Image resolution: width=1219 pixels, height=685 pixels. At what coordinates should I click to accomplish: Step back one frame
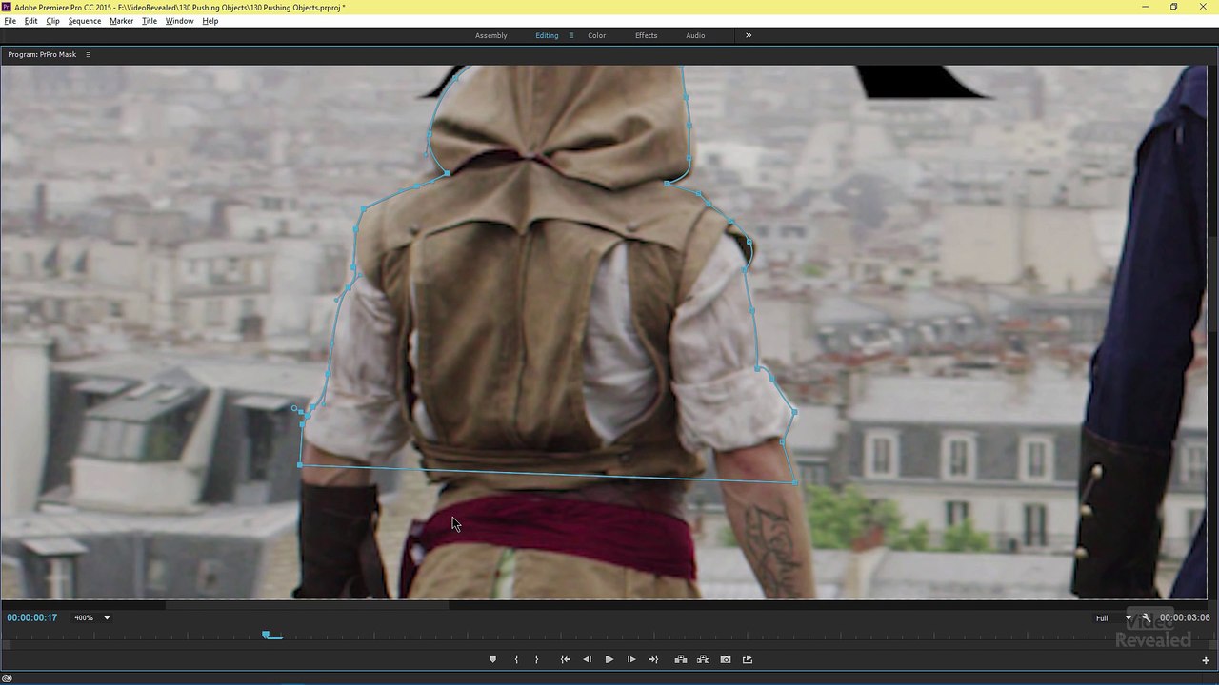(587, 659)
